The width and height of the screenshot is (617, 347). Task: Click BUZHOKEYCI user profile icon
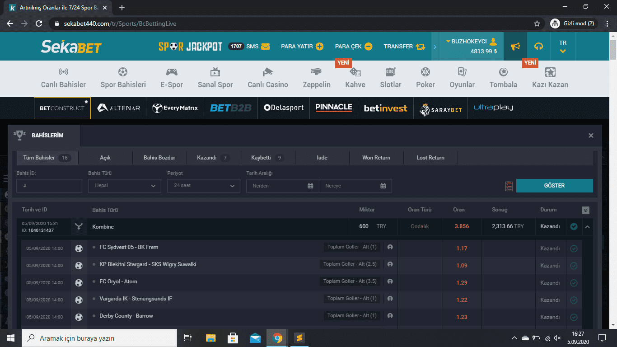point(493,42)
